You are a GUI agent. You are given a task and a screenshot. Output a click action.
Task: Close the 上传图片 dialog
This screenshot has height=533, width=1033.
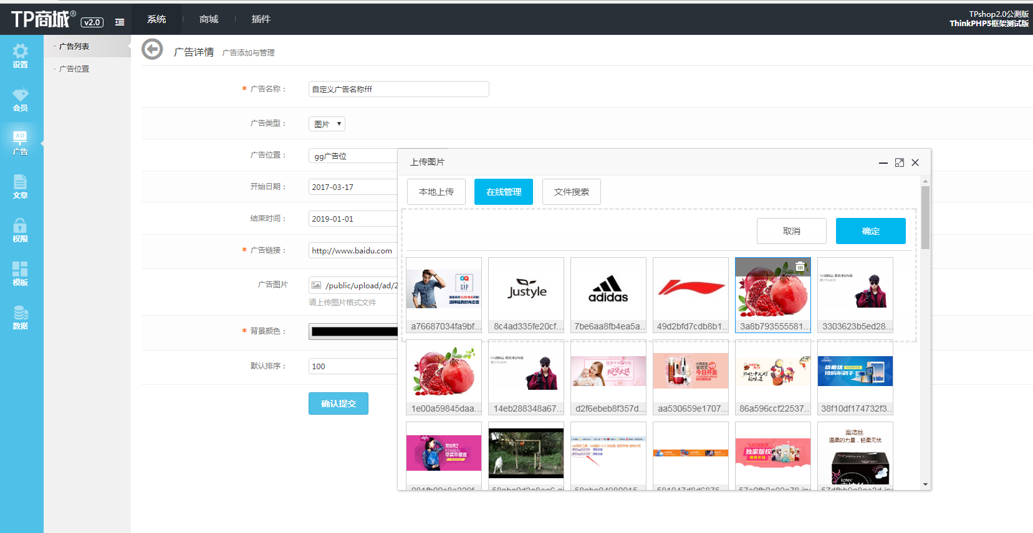(915, 163)
